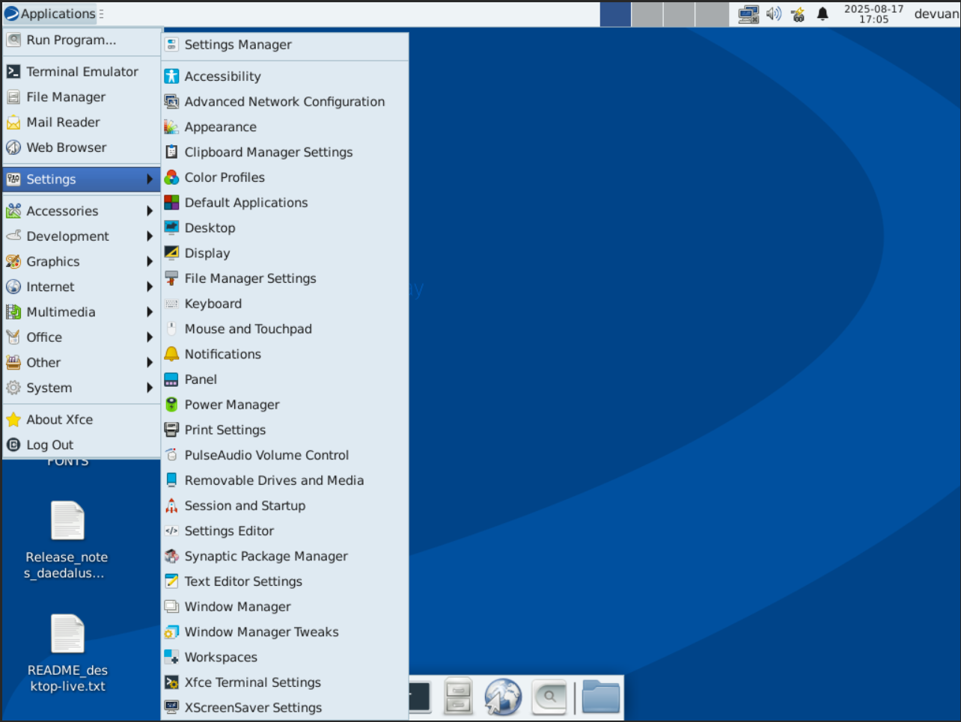Expand the Accessories submenu
Screen dimensions: 961x722
pyautogui.click(x=82, y=212)
